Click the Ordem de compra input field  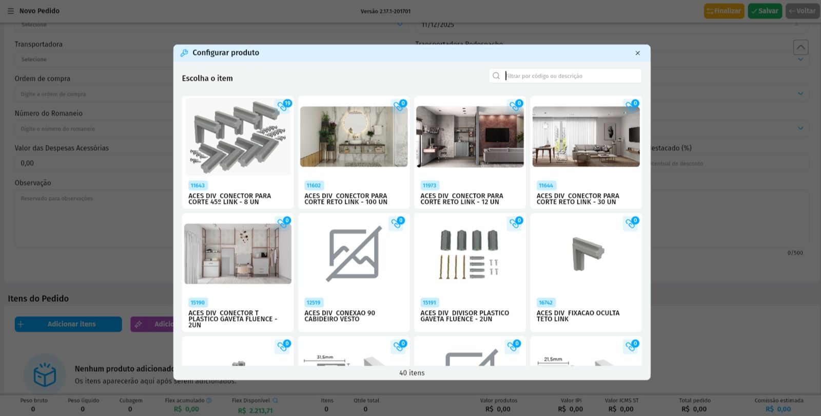[x=93, y=94]
